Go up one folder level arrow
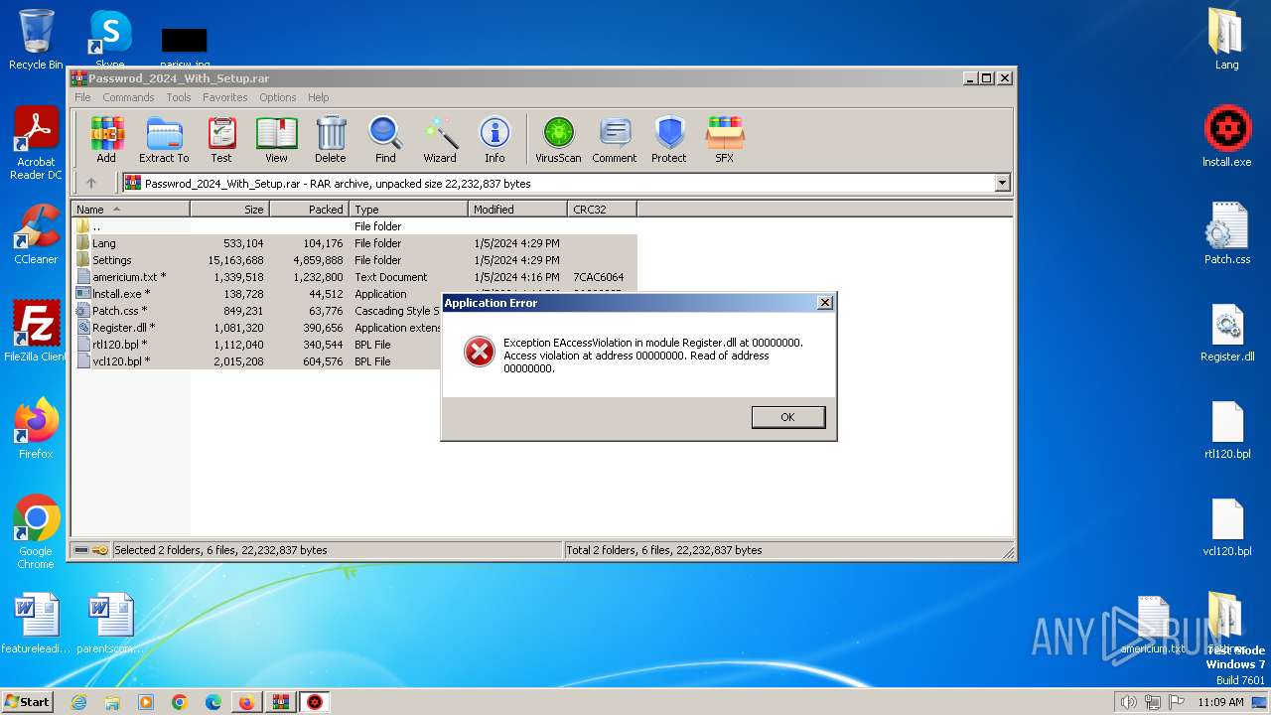The height and width of the screenshot is (715, 1271). (x=91, y=183)
